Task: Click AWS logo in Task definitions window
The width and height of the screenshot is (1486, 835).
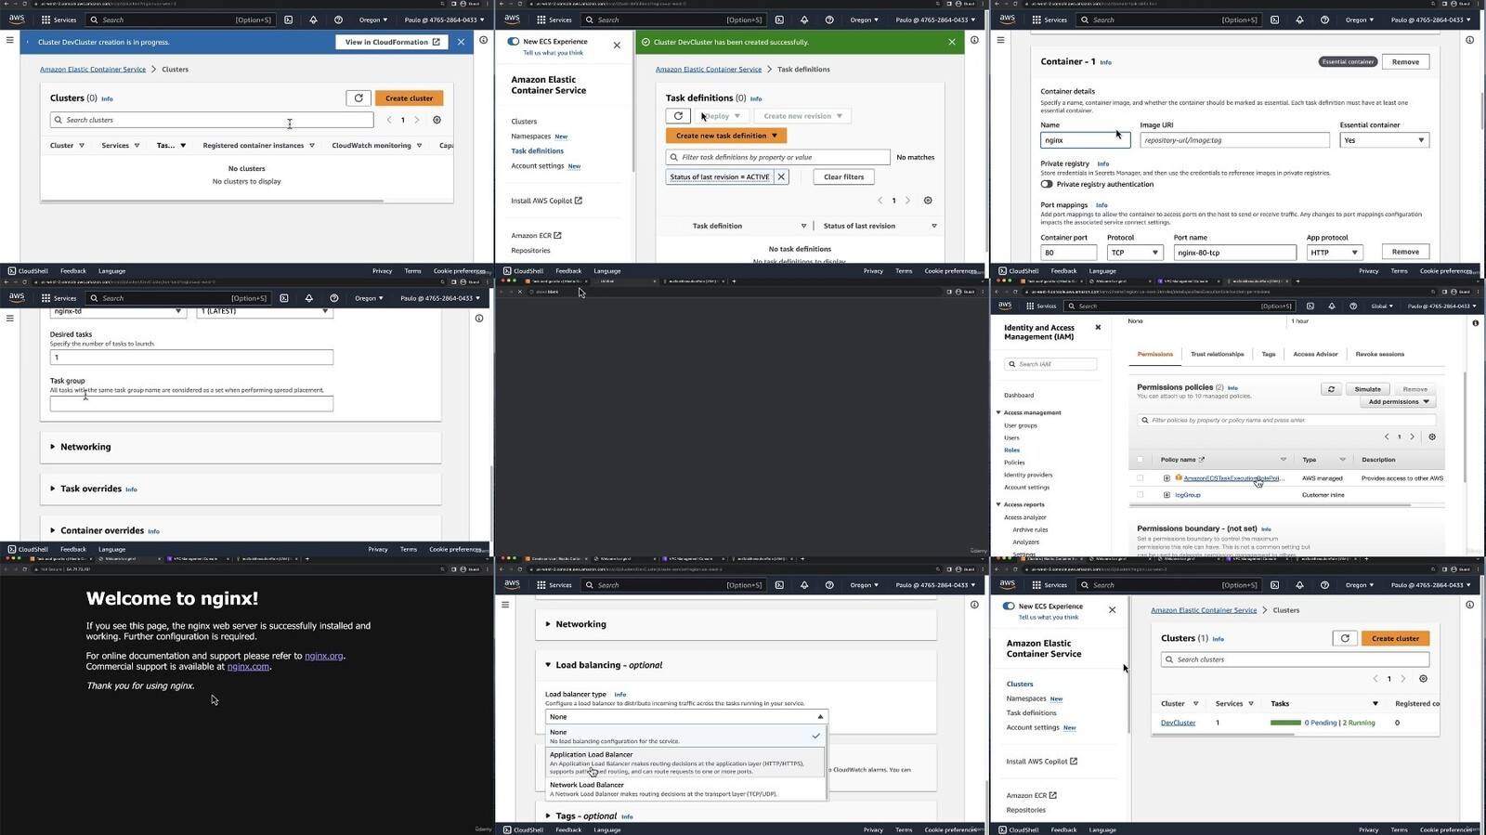Action: [513, 19]
